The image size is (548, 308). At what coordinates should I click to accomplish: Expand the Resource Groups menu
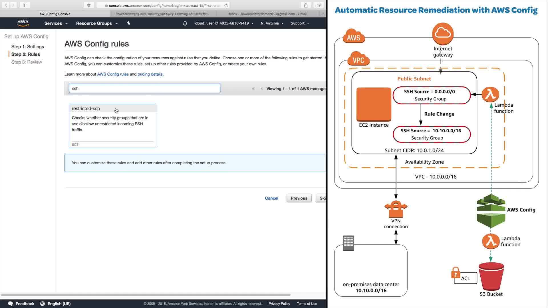click(97, 23)
